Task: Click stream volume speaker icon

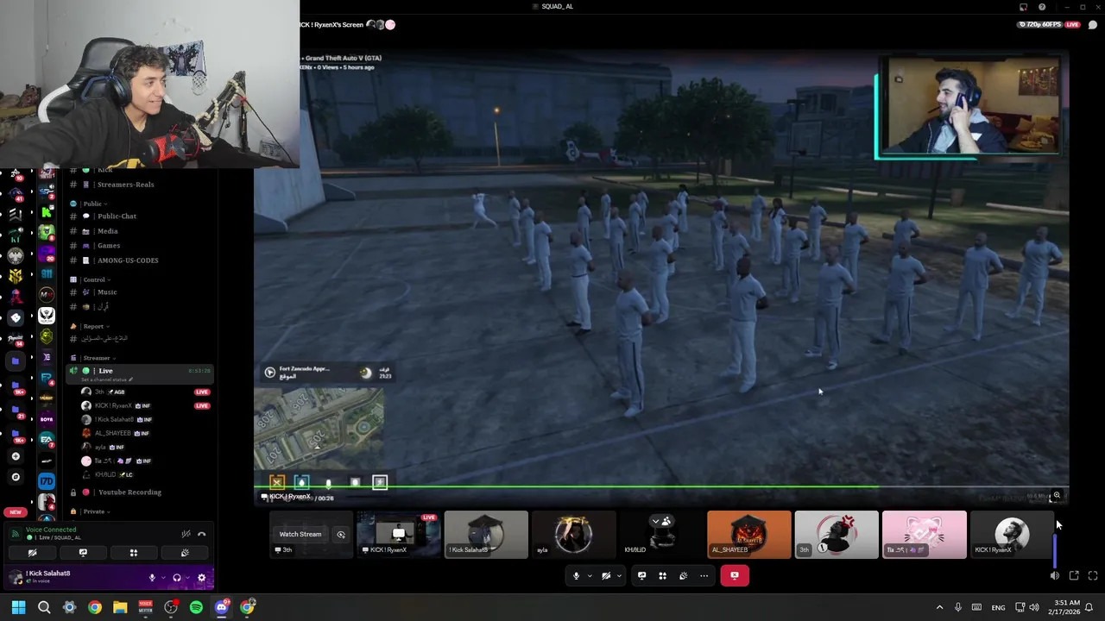Action: point(1054,575)
